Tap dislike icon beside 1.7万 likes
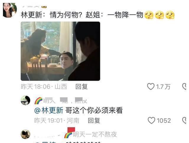This screenshot has width=189, height=143. (184, 87)
